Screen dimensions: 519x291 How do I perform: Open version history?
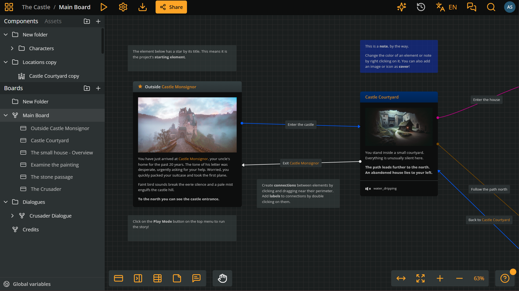[x=421, y=7]
